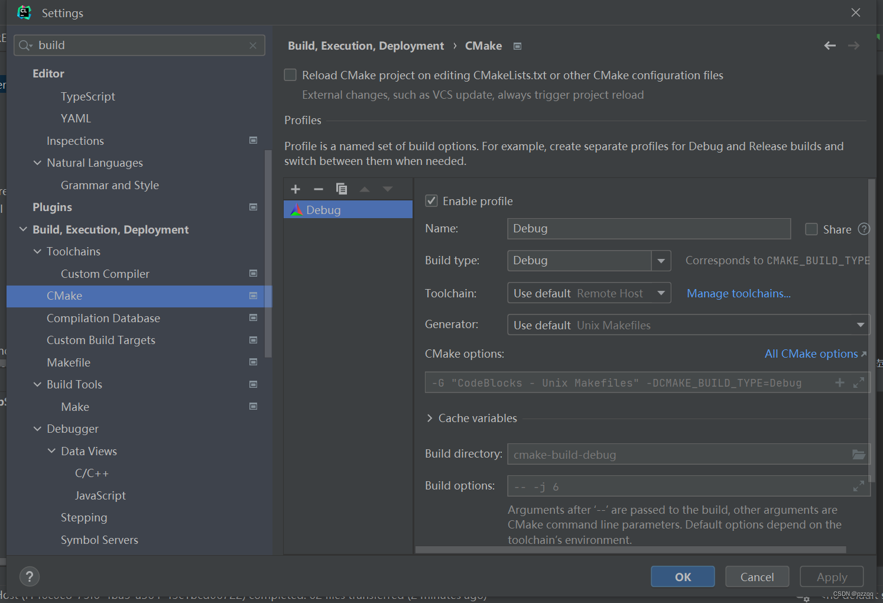Move profile up arrow

[x=365, y=189]
